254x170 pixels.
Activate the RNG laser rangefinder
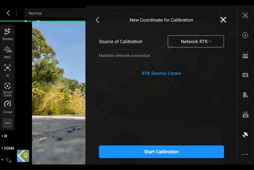(7, 52)
